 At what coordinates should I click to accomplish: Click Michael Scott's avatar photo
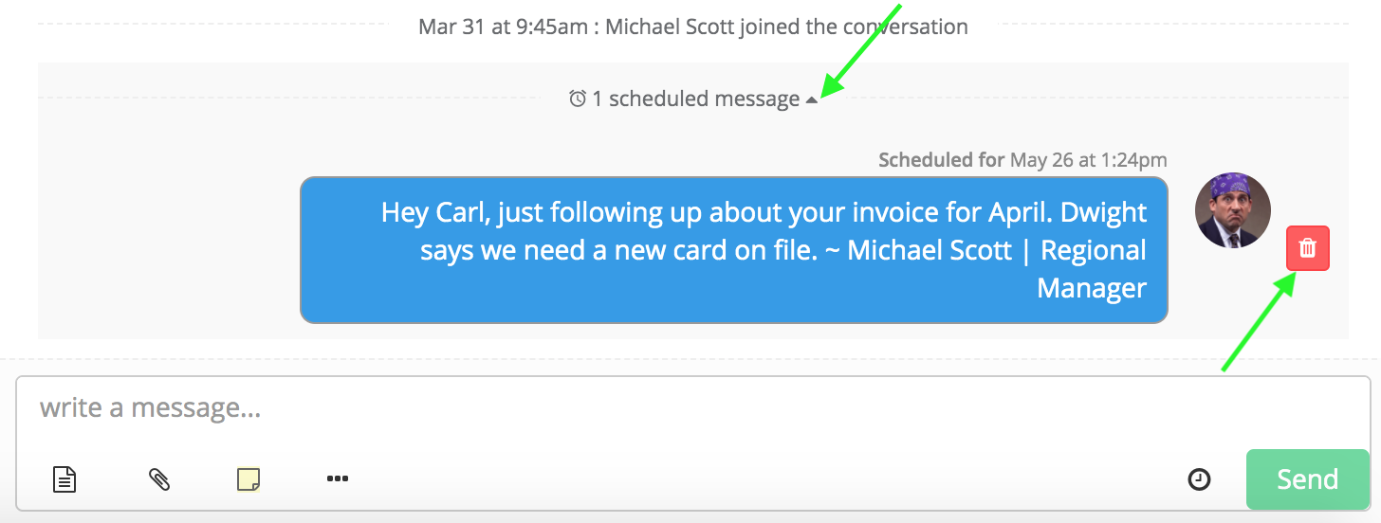click(x=1232, y=210)
